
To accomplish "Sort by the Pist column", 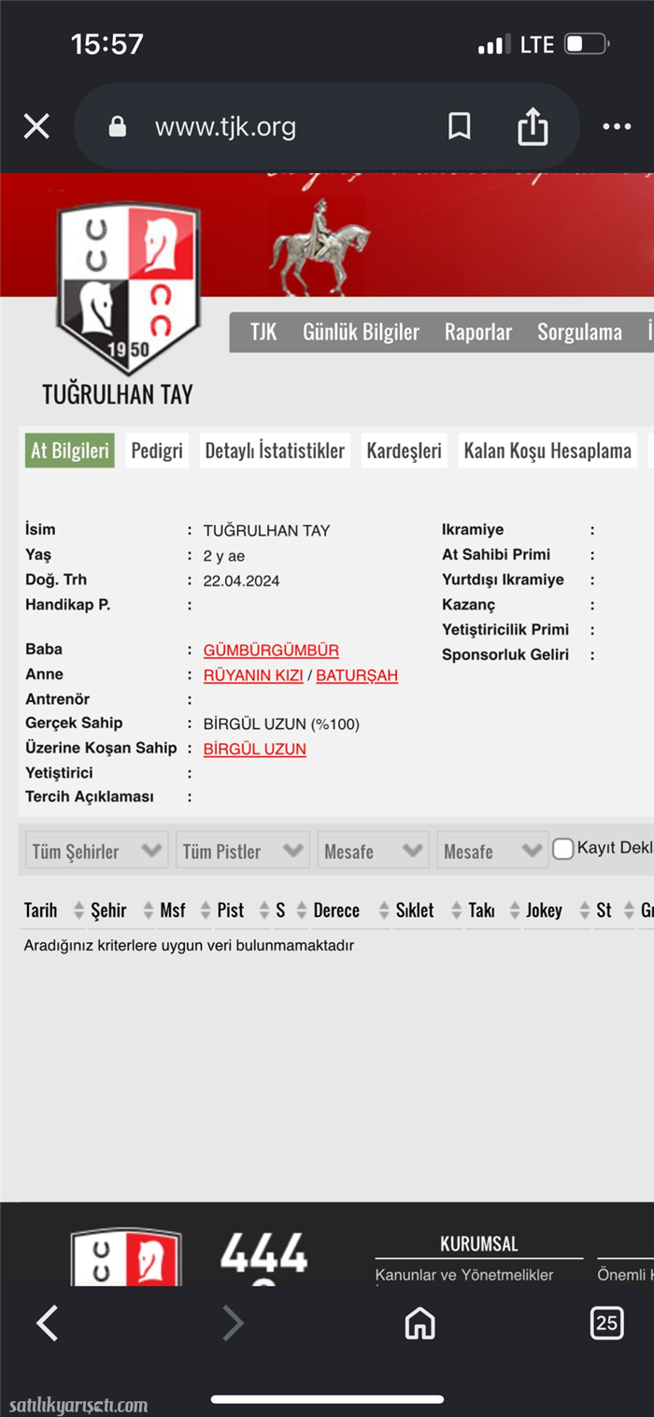I will [x=230, y=910].
